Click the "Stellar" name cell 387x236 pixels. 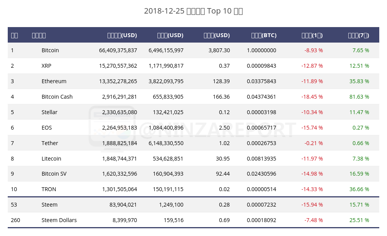click(50, 112)
